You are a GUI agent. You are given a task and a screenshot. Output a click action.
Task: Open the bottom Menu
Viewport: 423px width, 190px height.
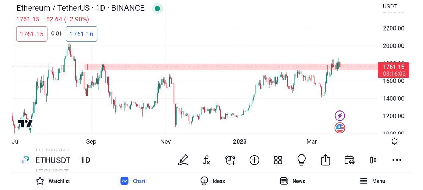[x=372, y=181]
